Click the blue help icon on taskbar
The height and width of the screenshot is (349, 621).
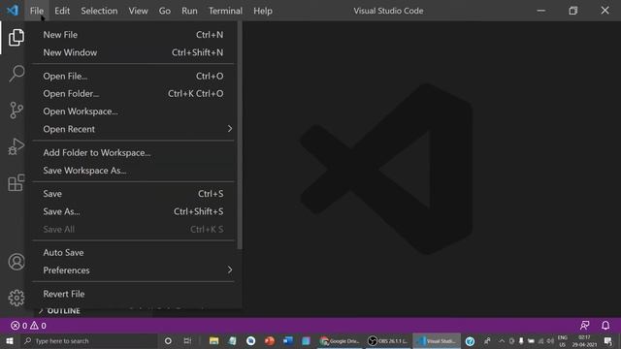(470, 341)
